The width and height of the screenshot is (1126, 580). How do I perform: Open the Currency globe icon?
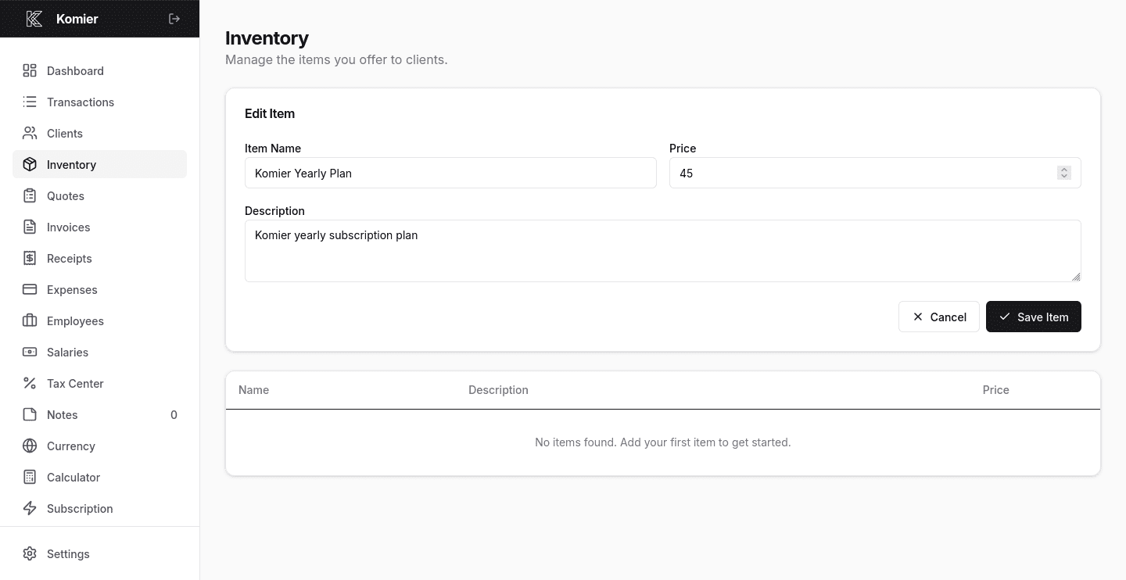pos(30,446)
